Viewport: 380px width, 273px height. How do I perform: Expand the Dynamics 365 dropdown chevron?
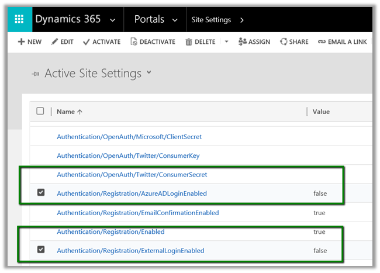point(112,20)
